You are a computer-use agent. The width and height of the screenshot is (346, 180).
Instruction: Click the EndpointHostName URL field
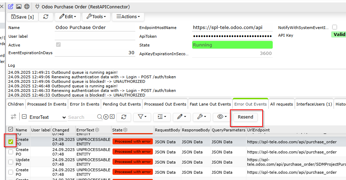(232, 28)
